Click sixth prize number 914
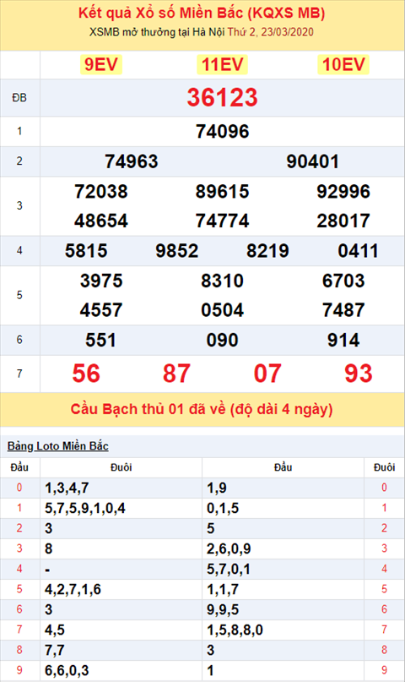This screenshot has height=682, width=405. click(343, 340)
